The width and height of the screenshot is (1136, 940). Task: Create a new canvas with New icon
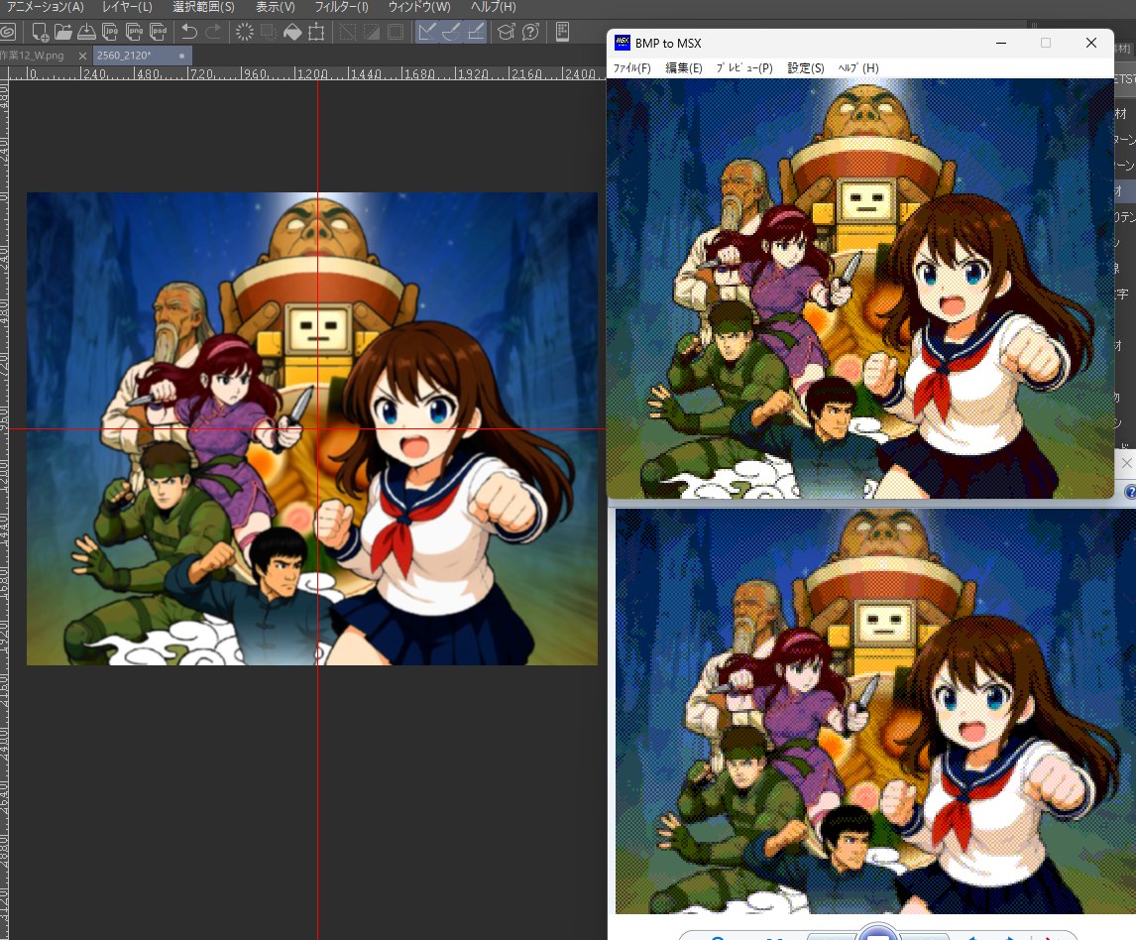point(40,32)
